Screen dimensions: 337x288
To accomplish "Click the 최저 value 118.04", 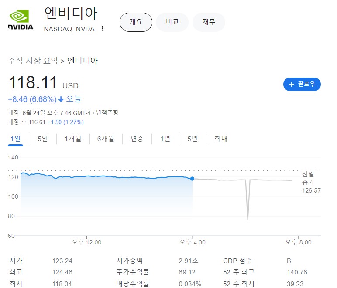I will (62, 284).
